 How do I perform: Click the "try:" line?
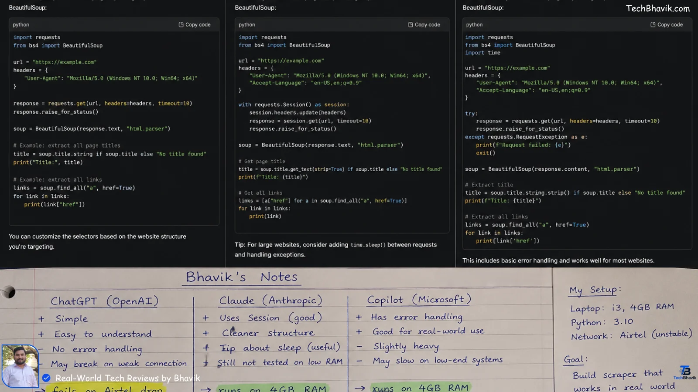coord(471,113)
